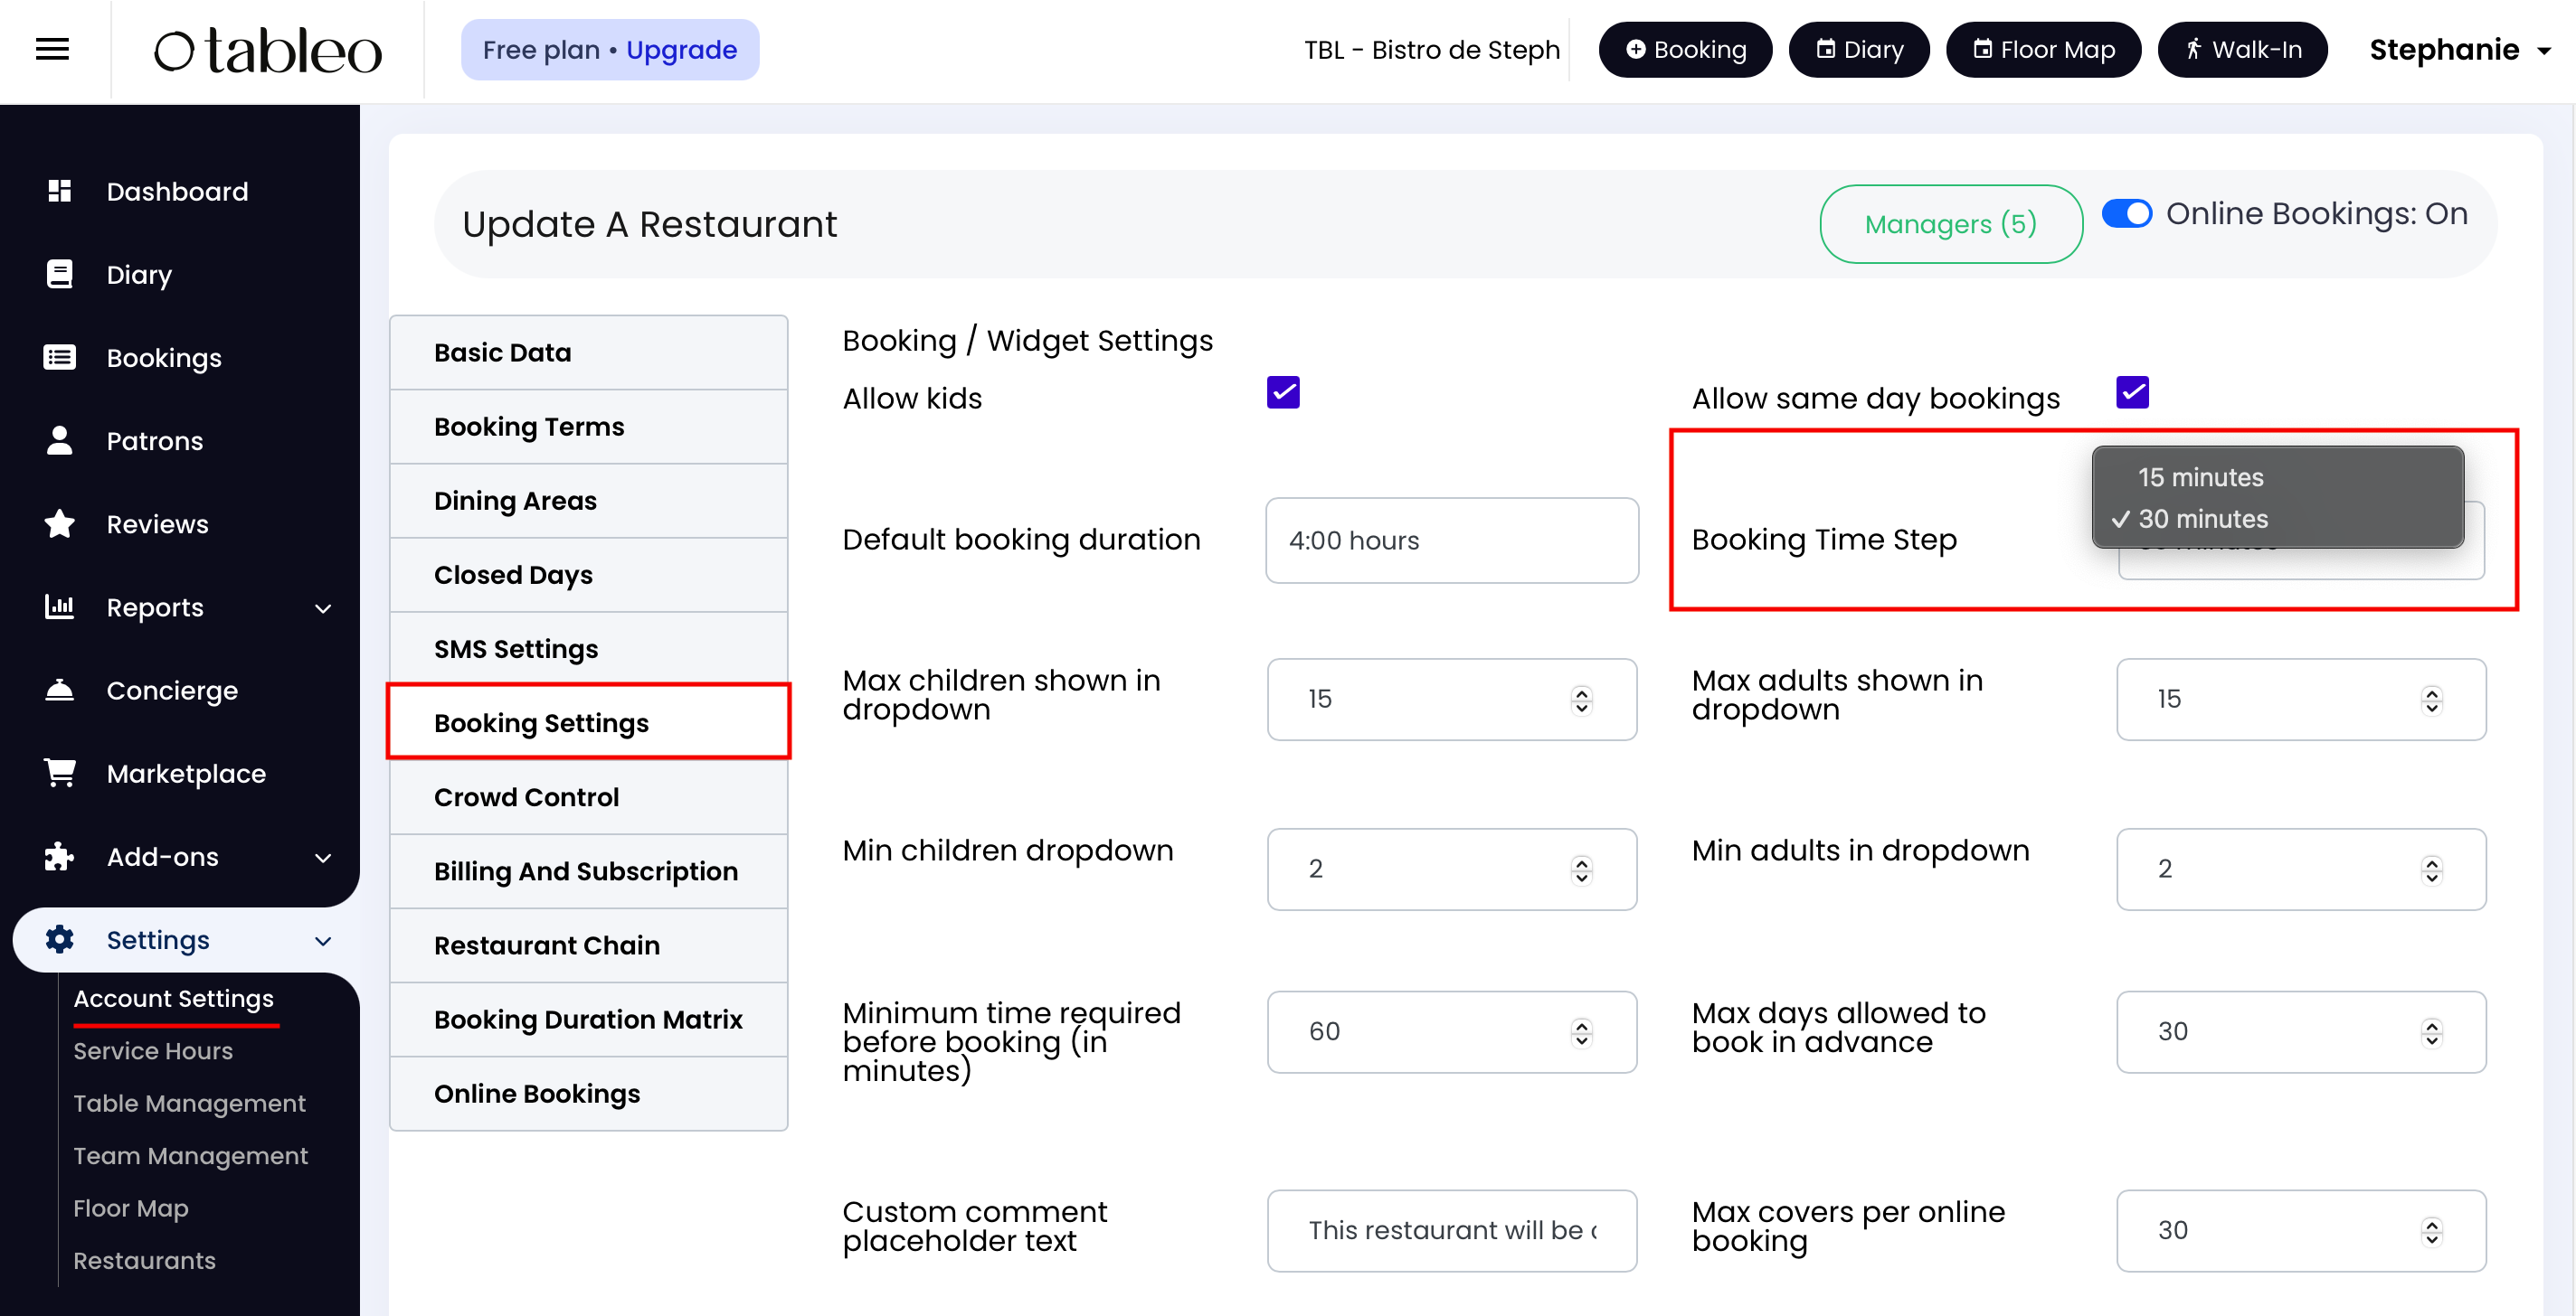Click the Patrons person icon
The height and width of the screenshot is (1316, 2576).
(x=60, y=441)
